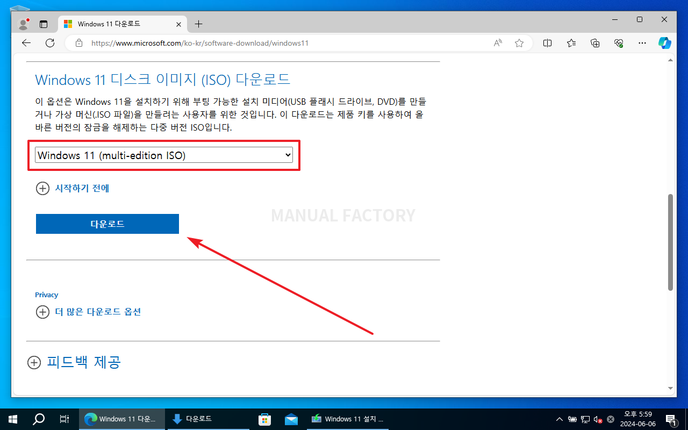Click the page vertical scrollbar thumb

(x=670, y=242)
